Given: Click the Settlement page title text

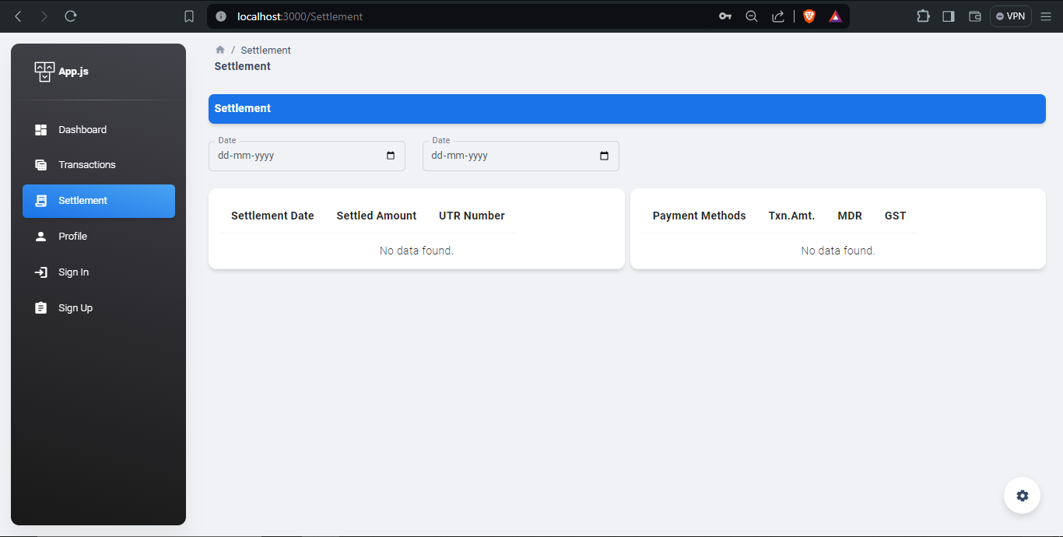Looking at the screenshot, I should [242, 66].
